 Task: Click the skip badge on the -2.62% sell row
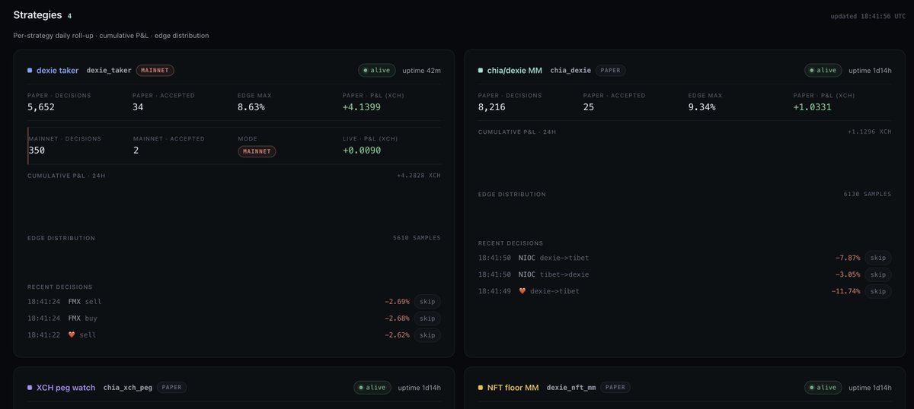tap(427, 335)
